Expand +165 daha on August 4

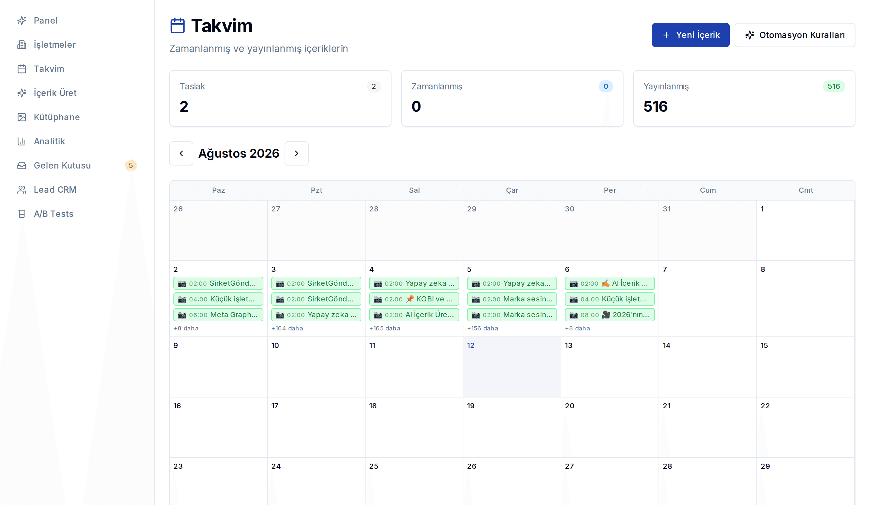point(385,328)
